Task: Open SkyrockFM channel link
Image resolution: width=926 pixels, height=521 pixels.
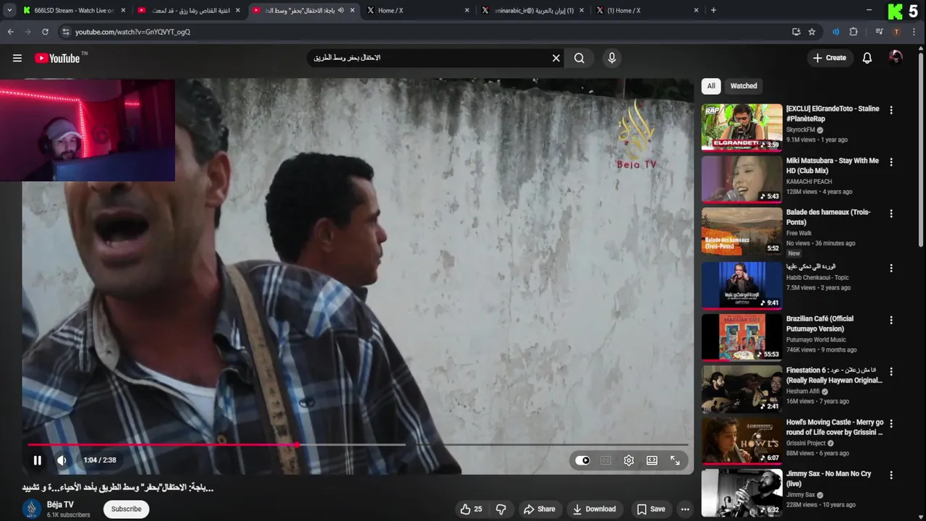Action: pyautogui.click(x=801, y=130)
